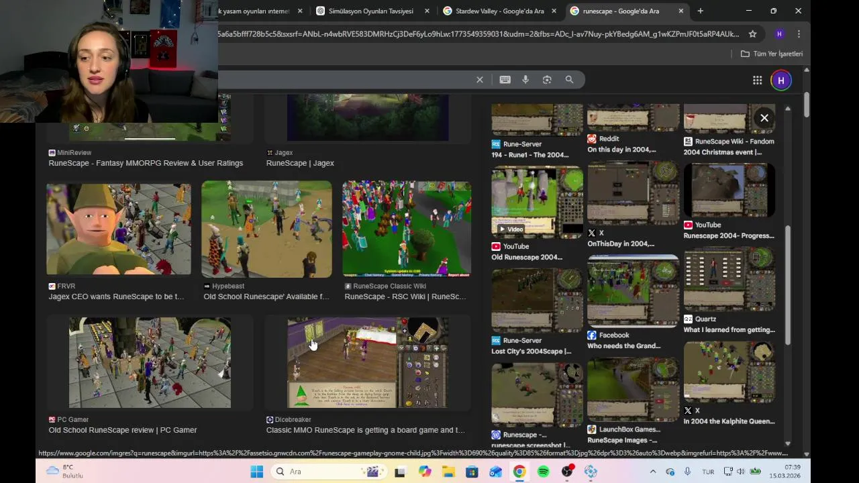Open File Explorer from the taskbar
This screenshot has width=859, height=483.
tap(448, 472)
